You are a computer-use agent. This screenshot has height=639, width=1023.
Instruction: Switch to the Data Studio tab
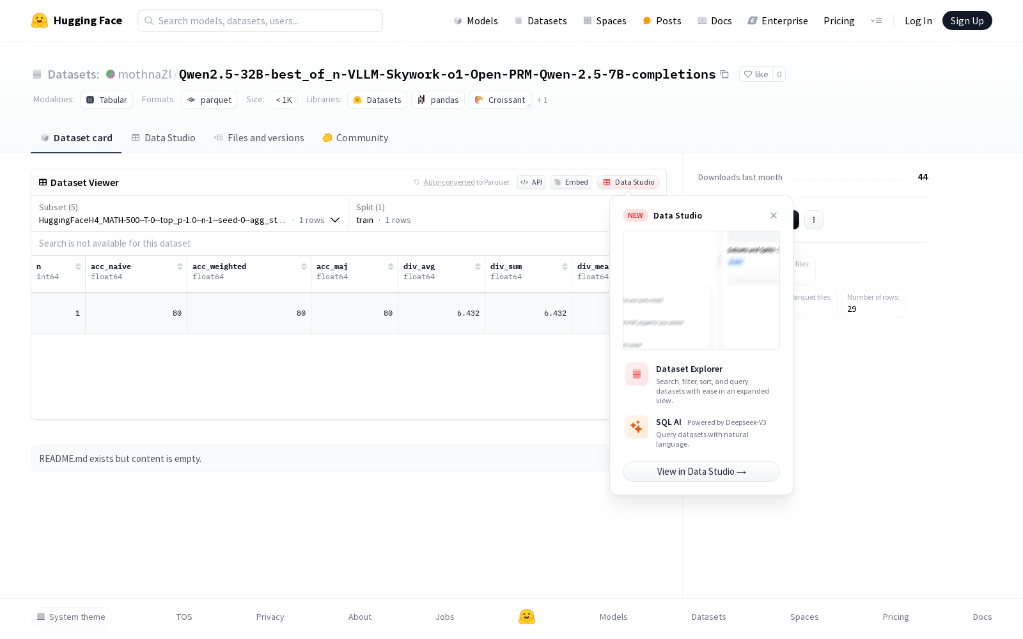click(x=164, y=137)
